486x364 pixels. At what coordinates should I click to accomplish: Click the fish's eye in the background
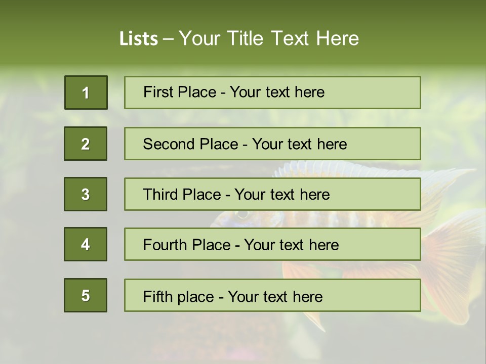242,215
